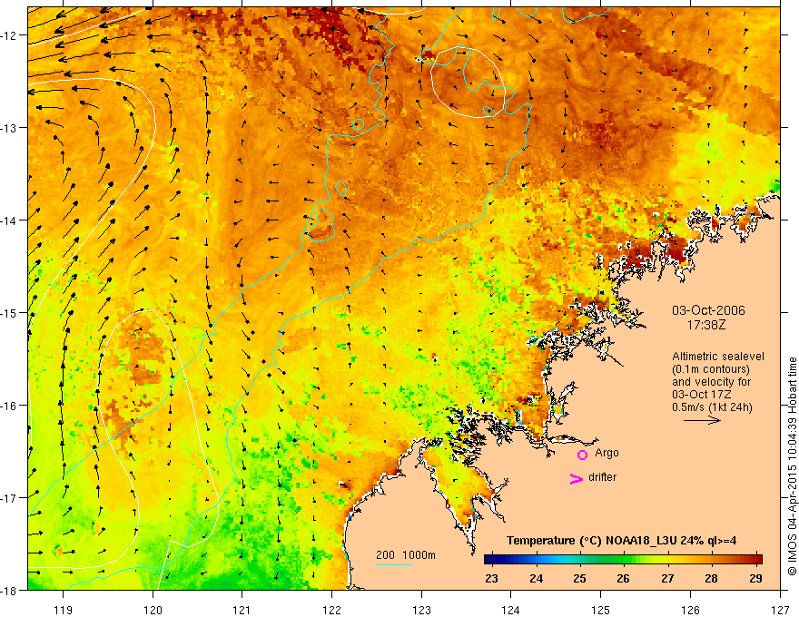Click the time label 17:38Z
This screenshot has width=799, height=617.
[x=706, y=325]
